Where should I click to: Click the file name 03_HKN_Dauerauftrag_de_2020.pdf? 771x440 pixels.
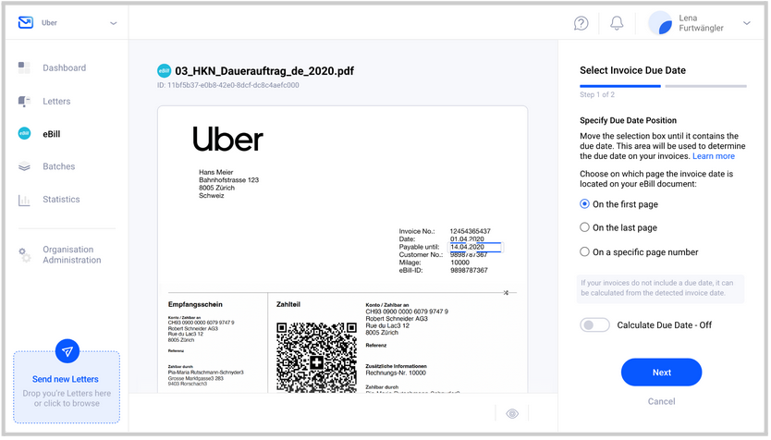(x=264, y=71)
